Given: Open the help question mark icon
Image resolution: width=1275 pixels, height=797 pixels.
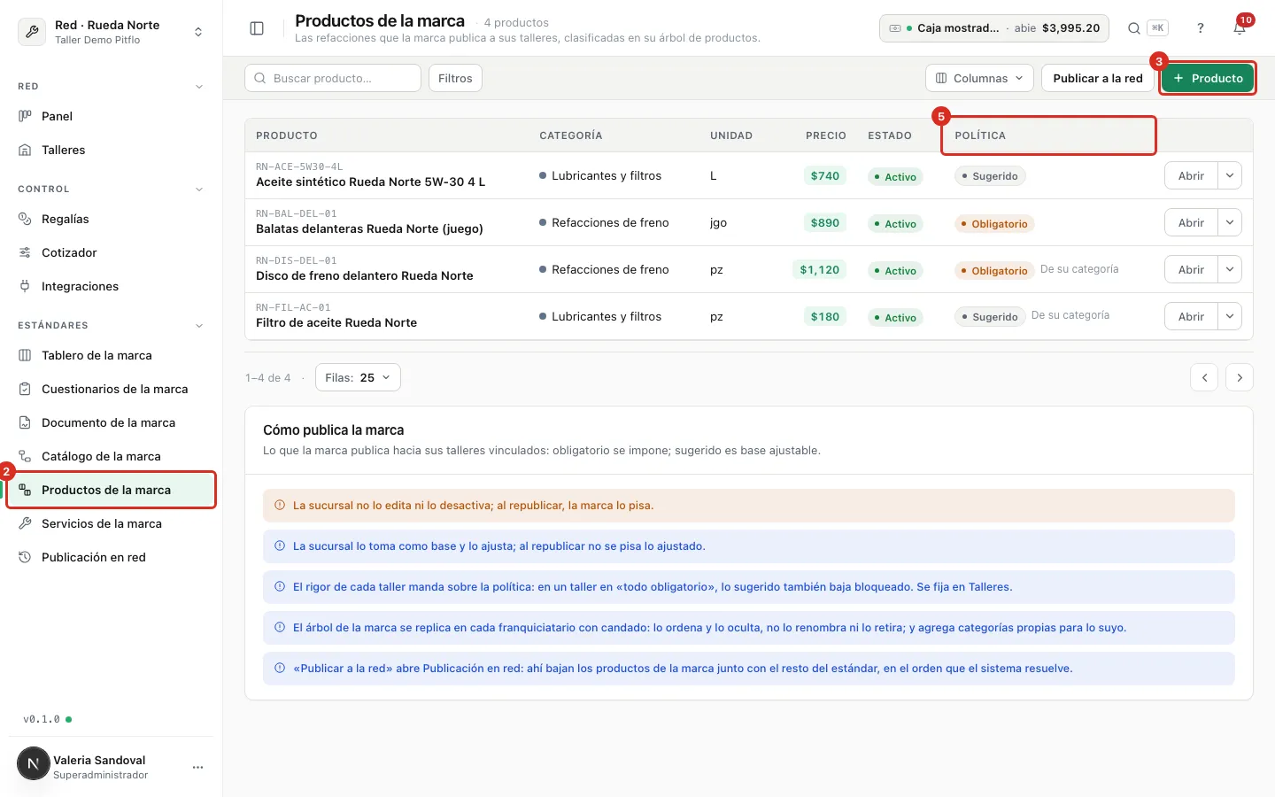Looking at the screenshot, I should (x=1201, y=28).
